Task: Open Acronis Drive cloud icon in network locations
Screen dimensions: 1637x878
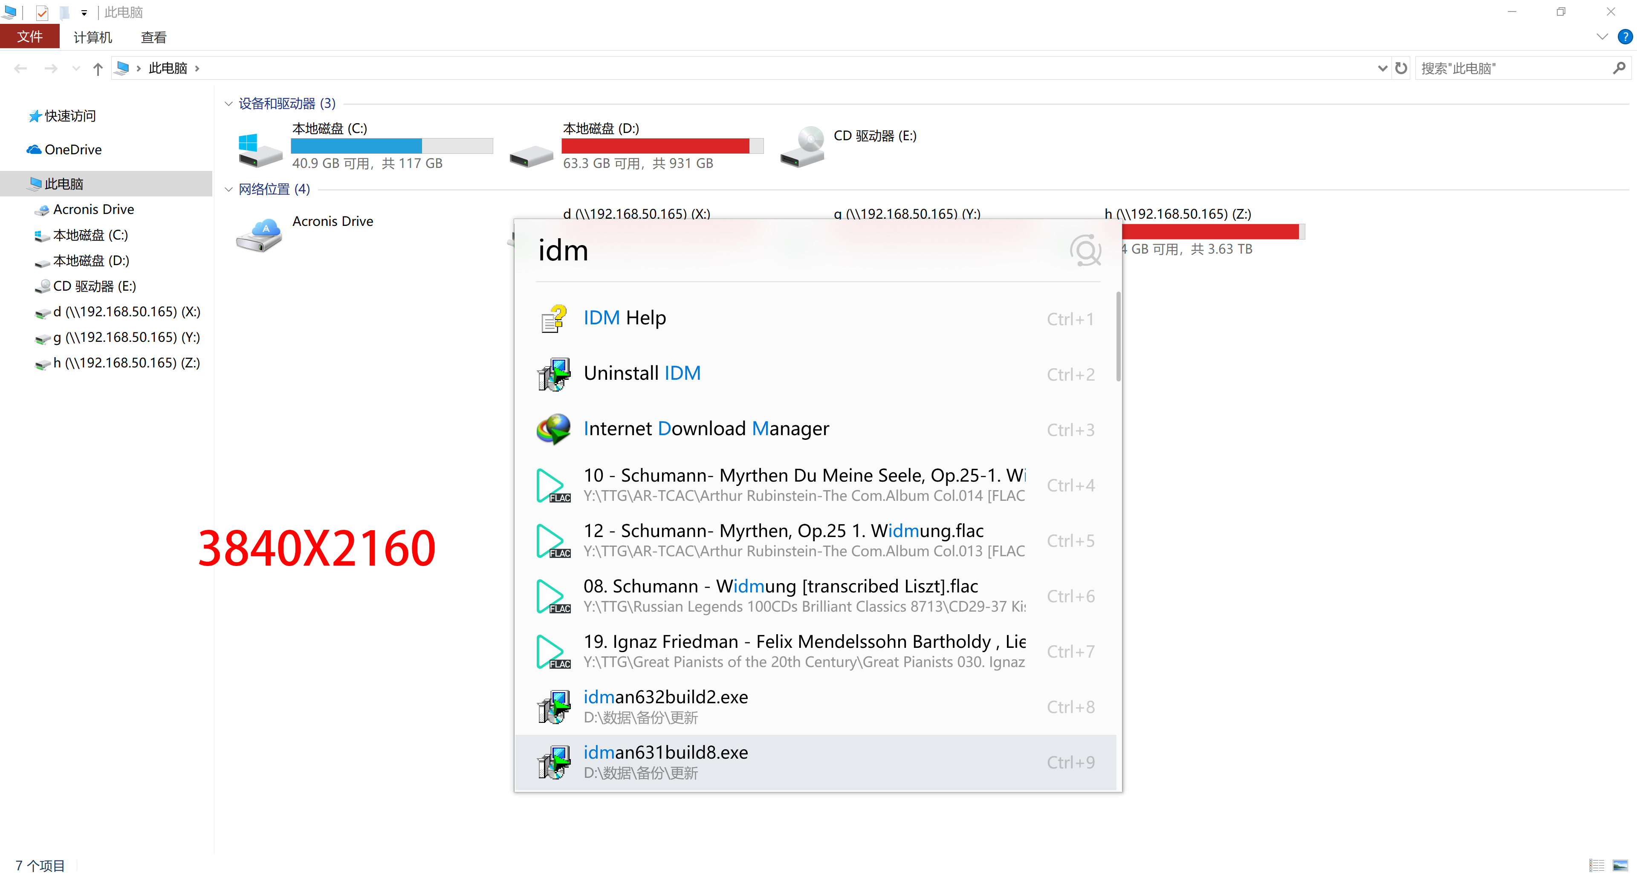Action: coord(259,235)
